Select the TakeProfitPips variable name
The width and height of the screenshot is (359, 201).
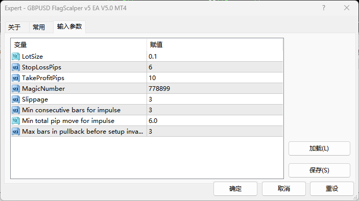click(43, 78)
